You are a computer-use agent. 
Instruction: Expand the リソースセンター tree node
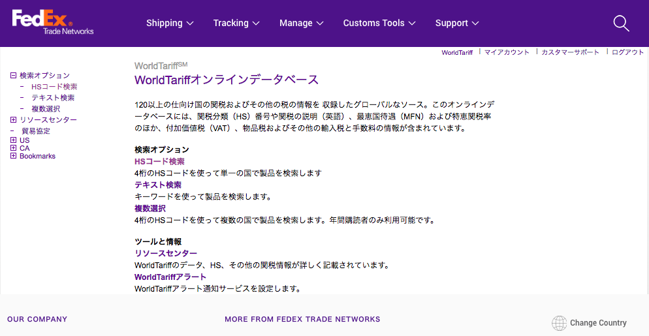(x=13, y=119)
